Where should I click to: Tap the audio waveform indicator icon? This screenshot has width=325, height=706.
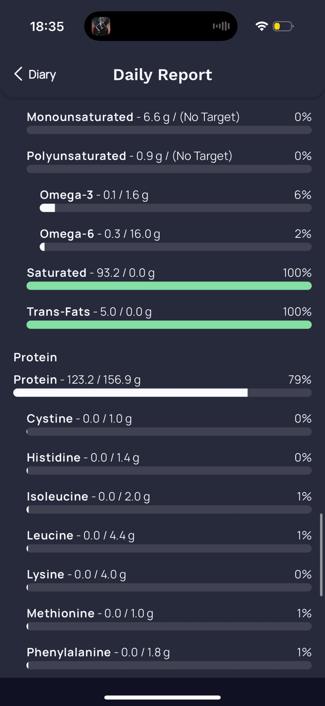(x=221, y=26)
